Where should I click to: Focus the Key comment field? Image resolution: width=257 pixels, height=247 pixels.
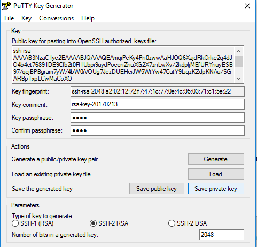(x=158, y=104)
